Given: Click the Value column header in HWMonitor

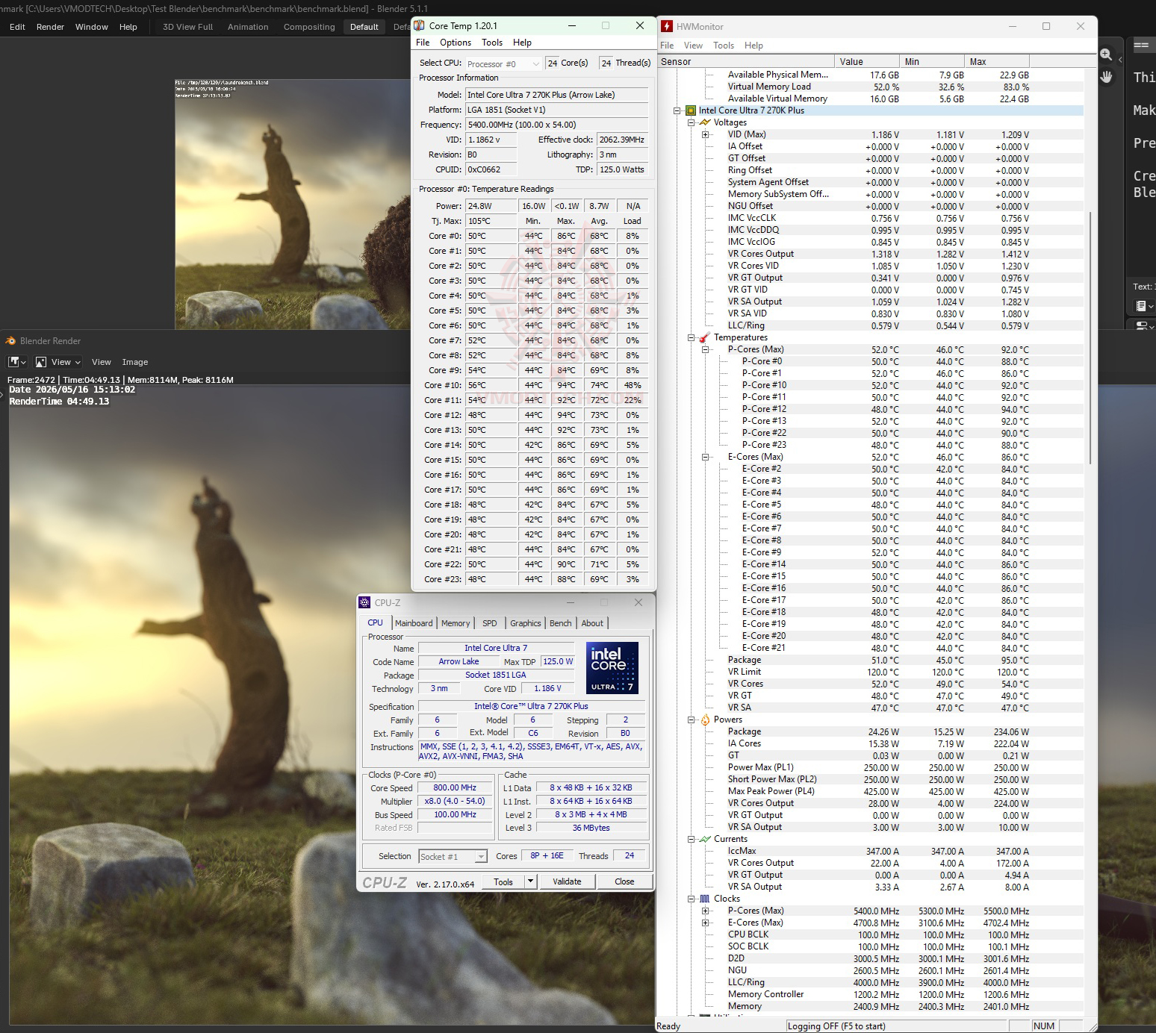Looking at the screenshot, I should [867, 62].
